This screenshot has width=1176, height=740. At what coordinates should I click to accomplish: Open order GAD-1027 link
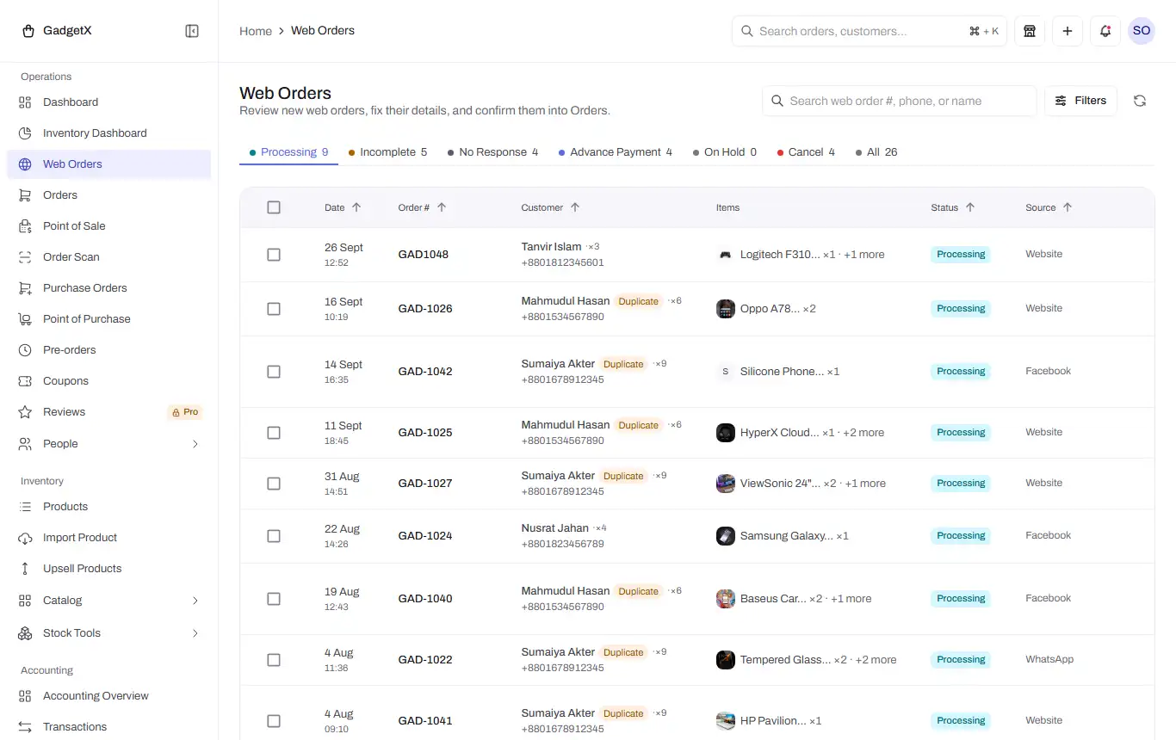click(x=425, y=484)
